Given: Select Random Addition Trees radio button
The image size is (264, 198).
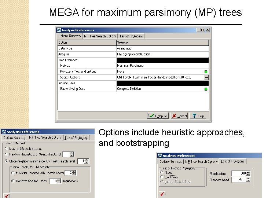Looking at the screenshot, I should 13,181.
